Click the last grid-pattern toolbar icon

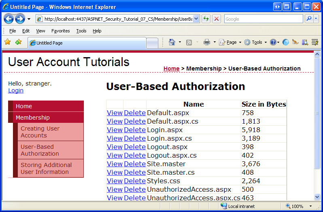coord(315,42)
